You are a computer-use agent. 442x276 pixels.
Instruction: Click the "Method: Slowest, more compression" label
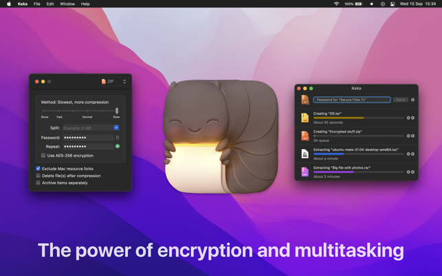(x=75, y=102)
